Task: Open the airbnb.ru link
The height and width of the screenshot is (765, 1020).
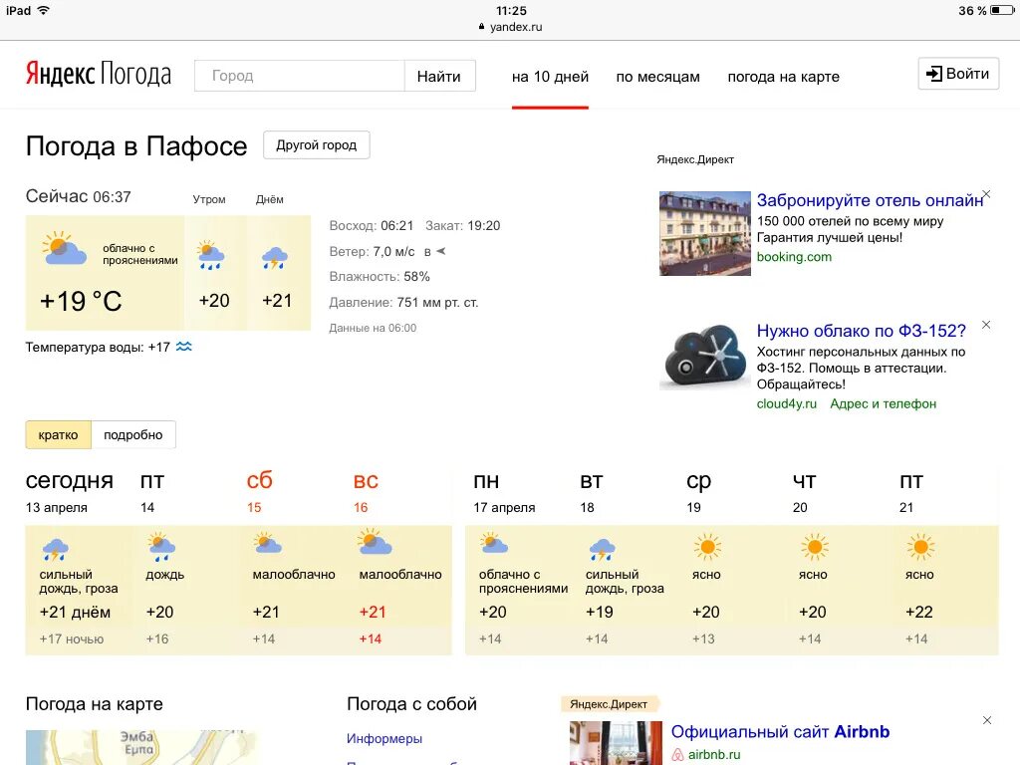Action: 714,755
